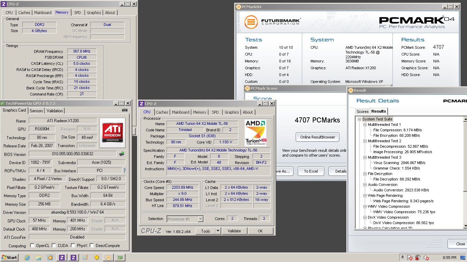
Task: Open PCMark04 window title bar icon
Action: [x=238, y=6]
